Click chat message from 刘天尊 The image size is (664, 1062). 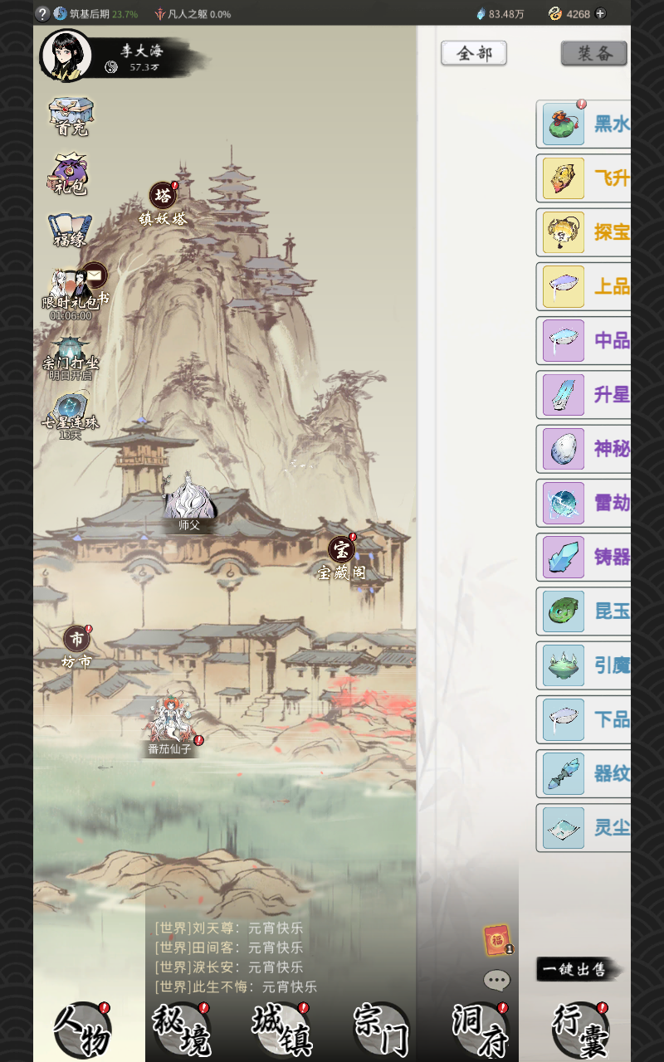point(229,928)
